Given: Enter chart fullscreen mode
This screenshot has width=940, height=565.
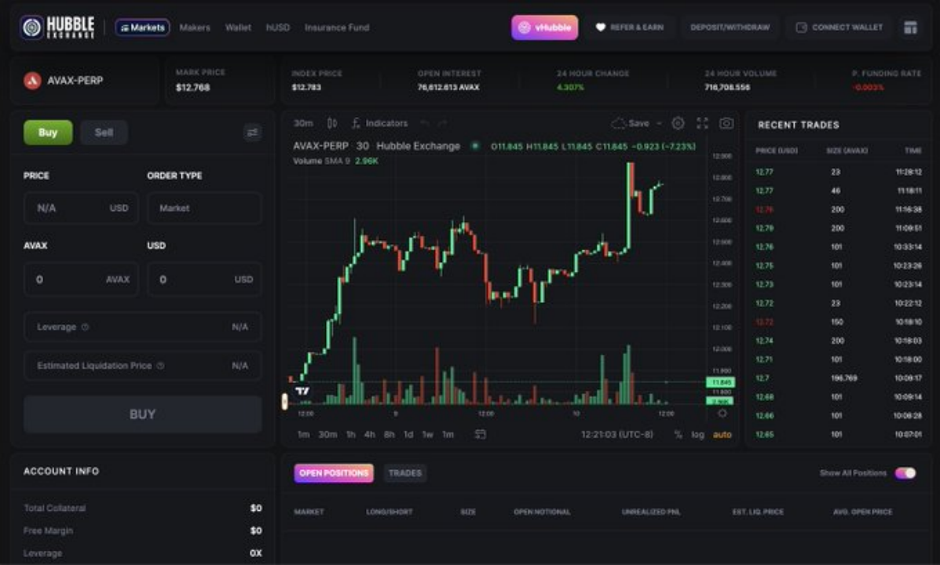Looking at the screenshot, I should click(702, 123).
